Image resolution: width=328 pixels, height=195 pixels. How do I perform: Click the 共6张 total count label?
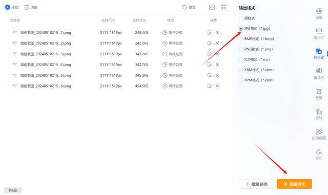[13, 190]
